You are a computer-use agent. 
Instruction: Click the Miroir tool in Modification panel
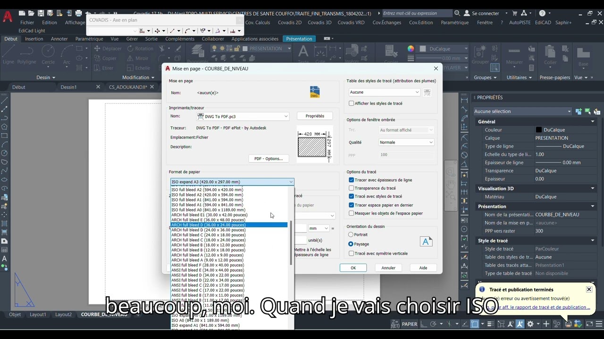pyautogui.click(x=137, y=58)
